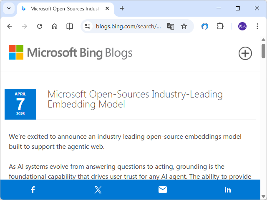Toggle the browser side panel

click(70, 26)
